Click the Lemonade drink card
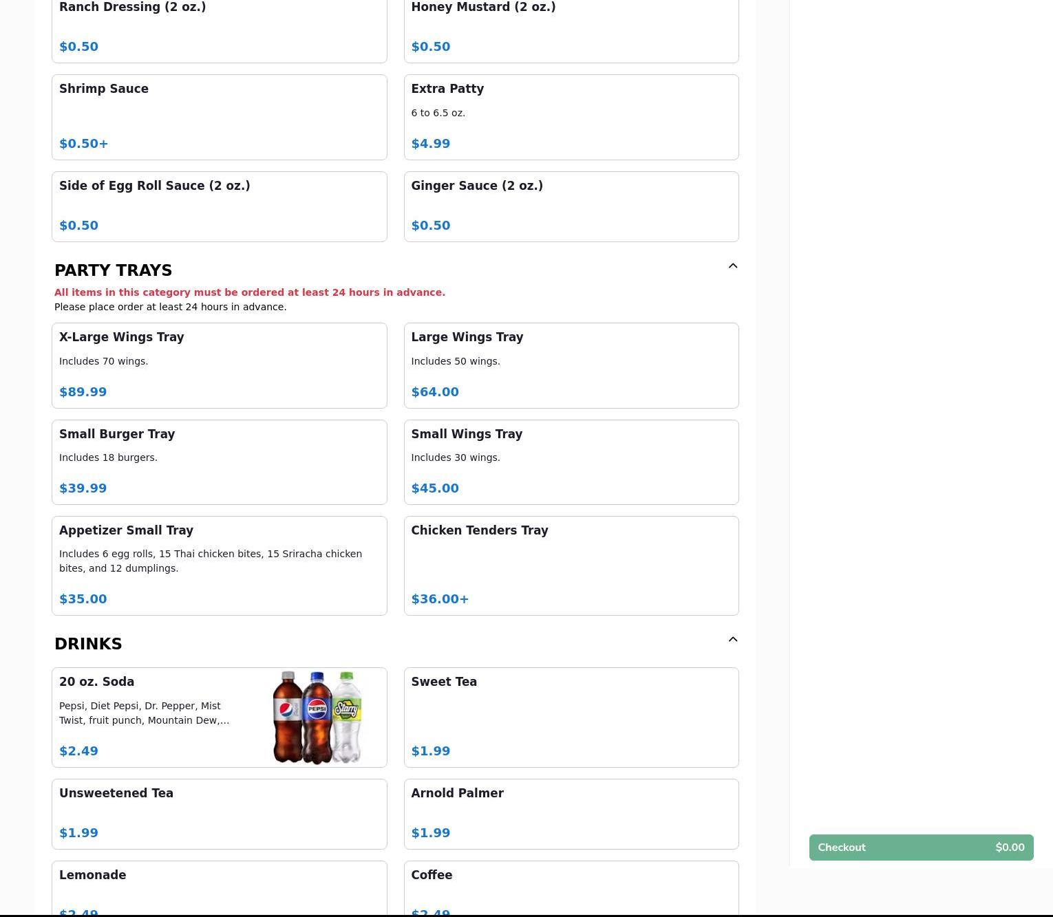The height and width of the screenshot is (917, 1053). click(219, 887)
